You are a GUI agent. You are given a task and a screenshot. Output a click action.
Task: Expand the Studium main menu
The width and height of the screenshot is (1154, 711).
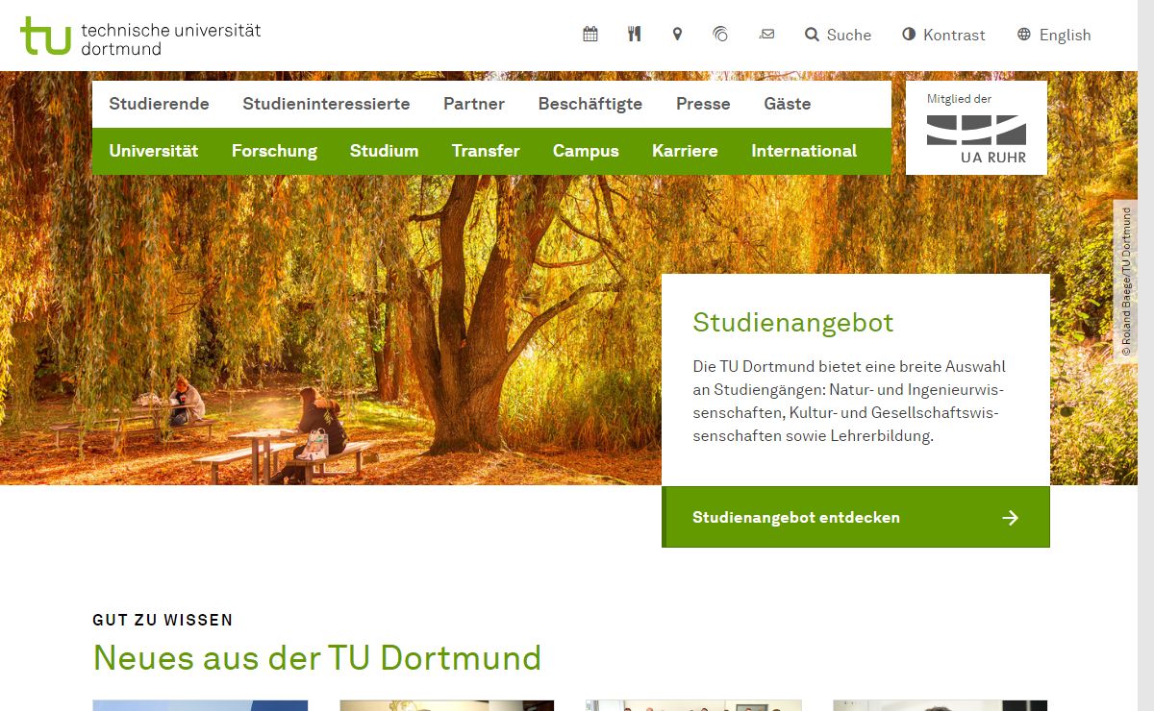(384, 151)
